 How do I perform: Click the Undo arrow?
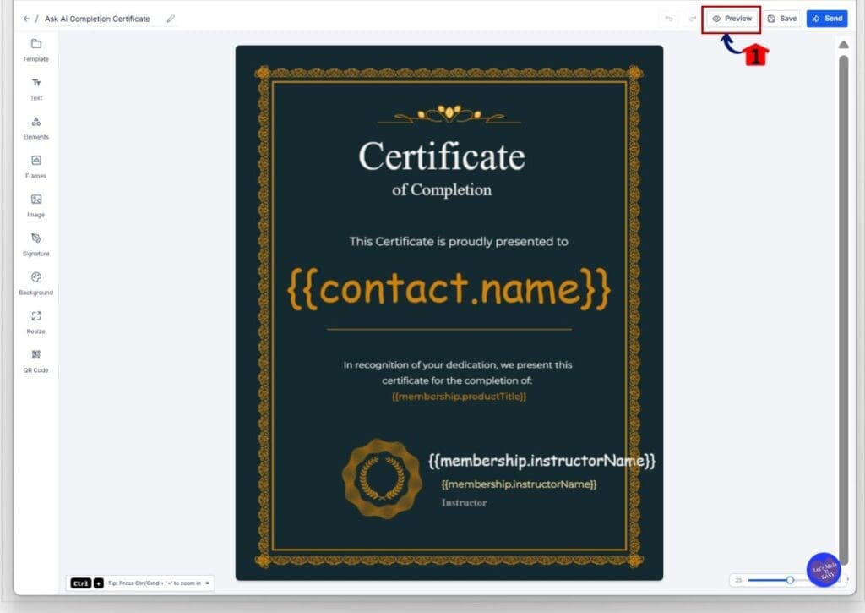coord(669,19)
